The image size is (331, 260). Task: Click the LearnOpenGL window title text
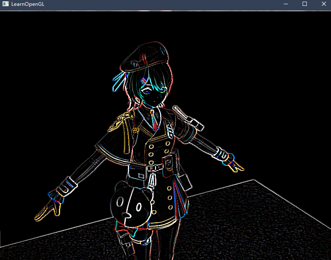tap(28, 4)
